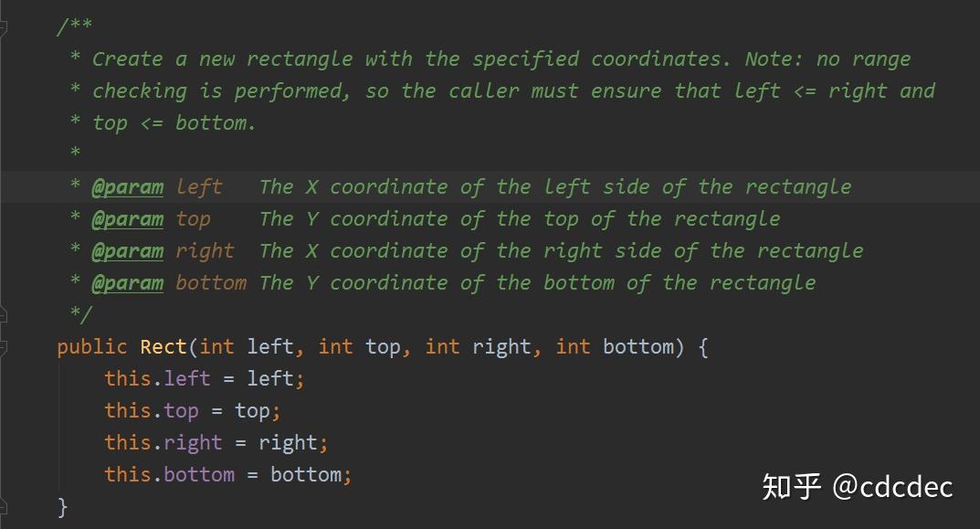The image size is (980, 529).
Task: Click the @param tag for right
Action: (x=128, y=251)
